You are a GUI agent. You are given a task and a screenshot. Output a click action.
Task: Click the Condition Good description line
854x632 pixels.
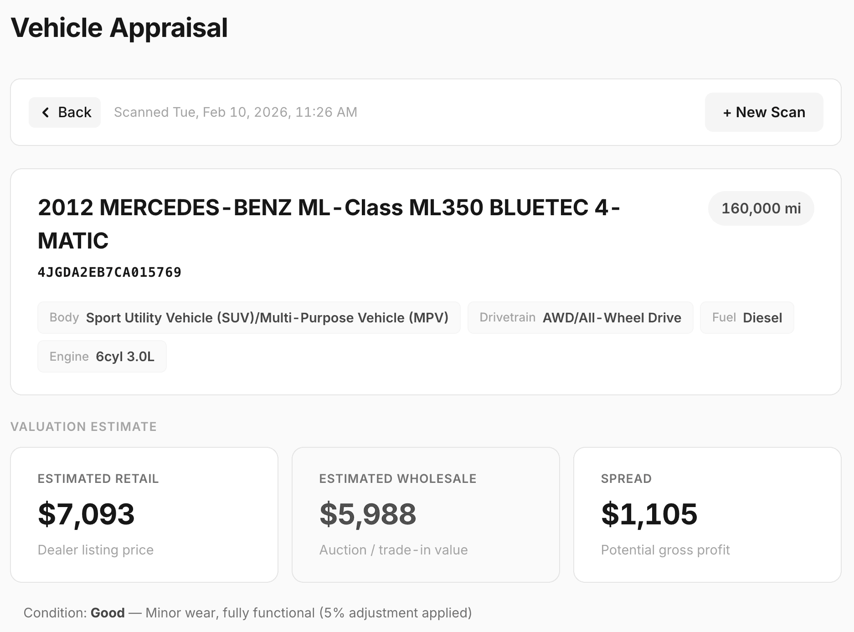point(247,613)
